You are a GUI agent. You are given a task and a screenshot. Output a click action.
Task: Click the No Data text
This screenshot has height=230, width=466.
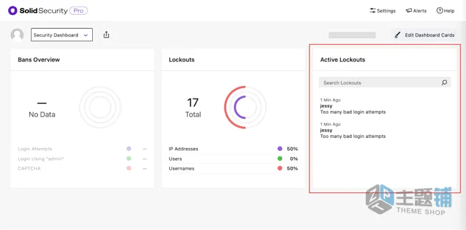tap(42, 115)
